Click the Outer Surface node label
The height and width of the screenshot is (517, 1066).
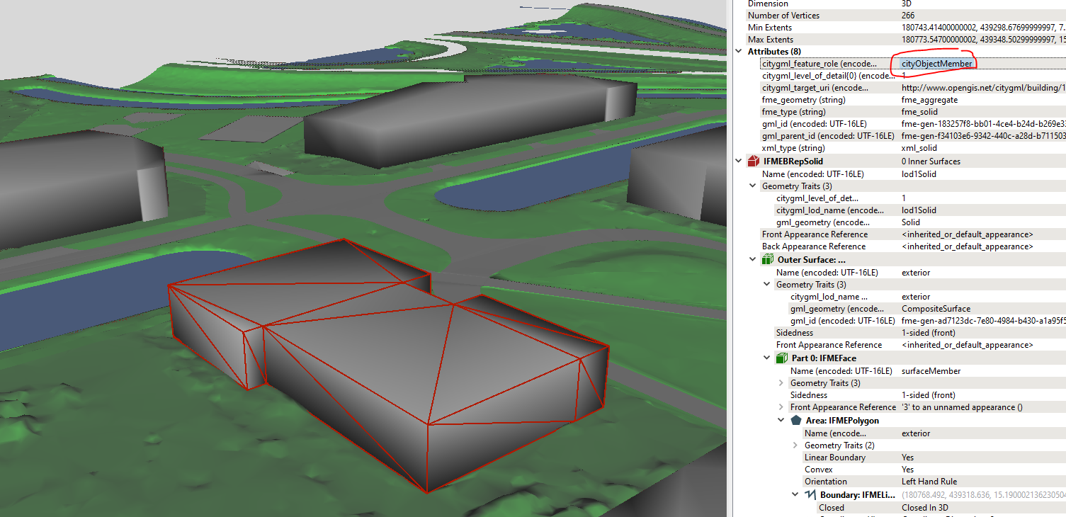[811, 260]
